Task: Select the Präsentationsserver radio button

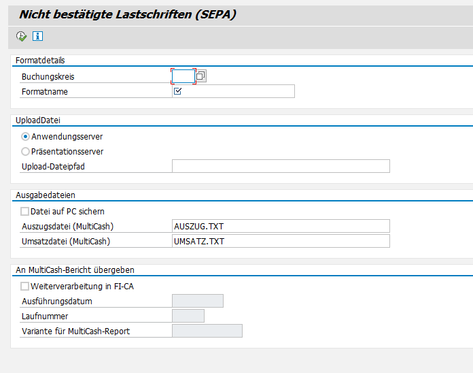Action: [x=26, y=152]
